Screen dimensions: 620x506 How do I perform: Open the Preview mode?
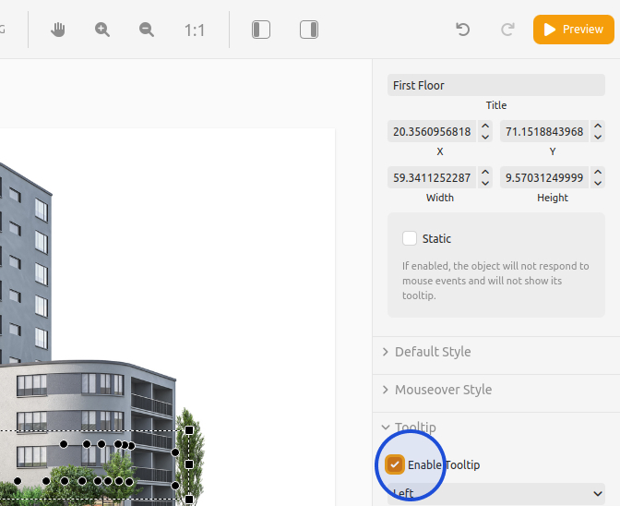(x=573, y=30)
